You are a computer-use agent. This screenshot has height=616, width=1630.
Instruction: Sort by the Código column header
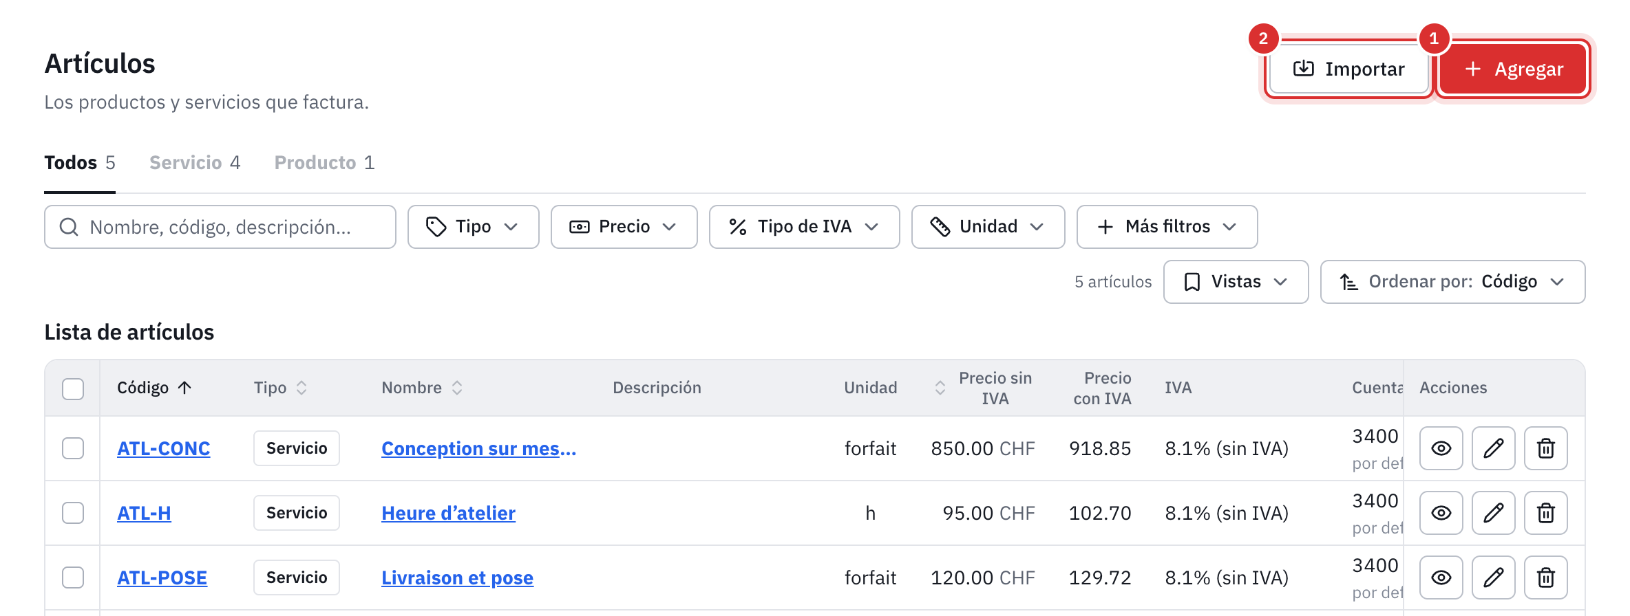(x=154, y=388)
